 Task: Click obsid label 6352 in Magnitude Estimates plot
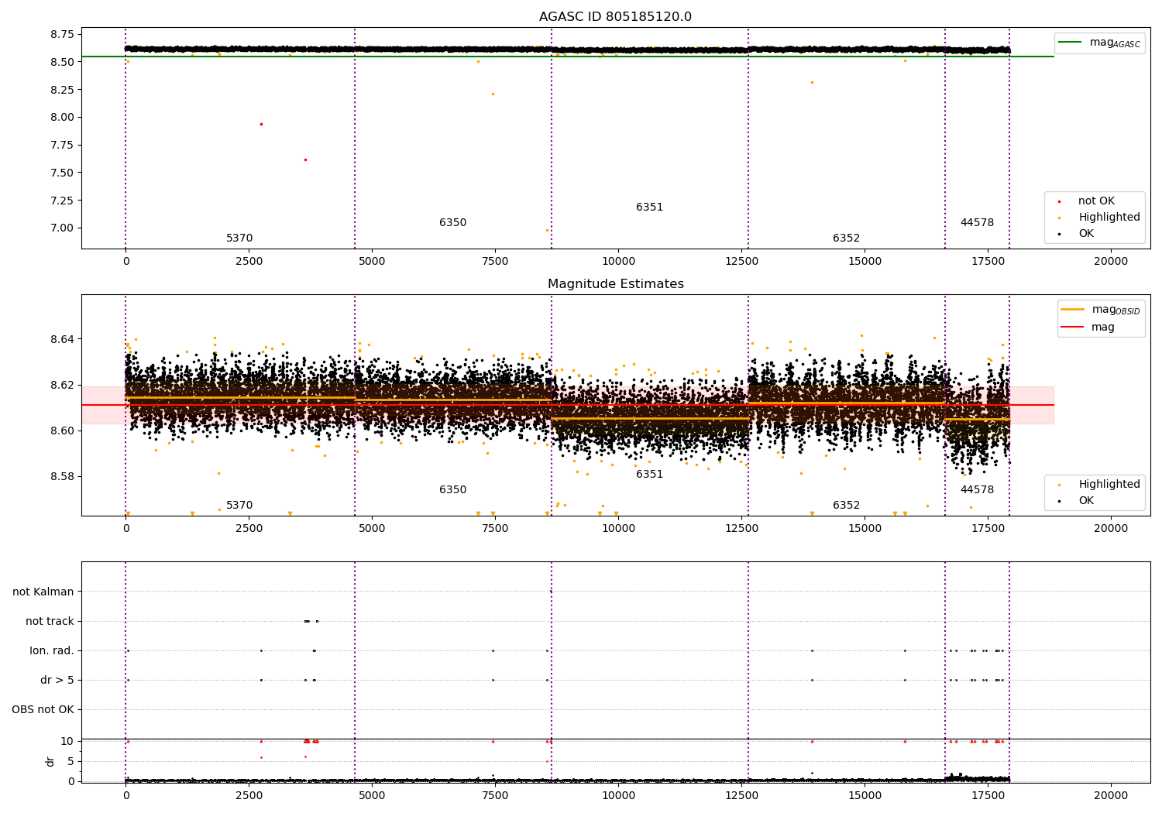(x=847, y=506)
